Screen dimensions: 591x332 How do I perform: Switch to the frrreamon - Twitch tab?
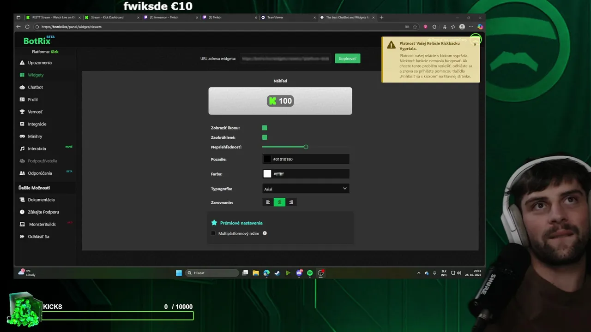click(x=170, y=18)
